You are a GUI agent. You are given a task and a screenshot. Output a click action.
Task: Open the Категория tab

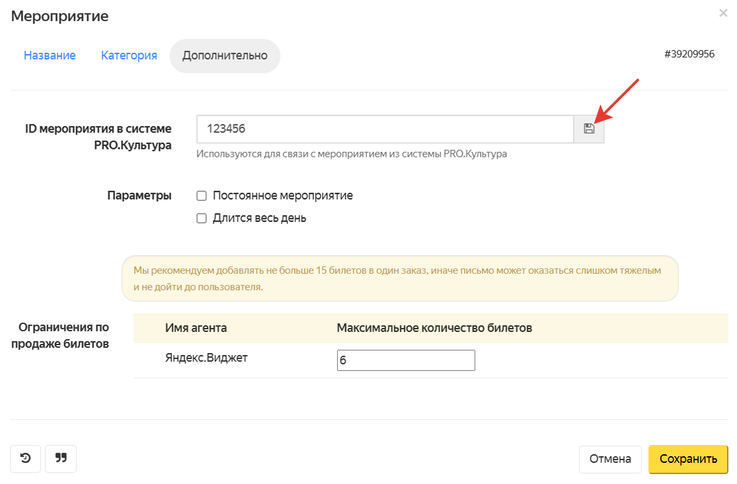point(129,56)
